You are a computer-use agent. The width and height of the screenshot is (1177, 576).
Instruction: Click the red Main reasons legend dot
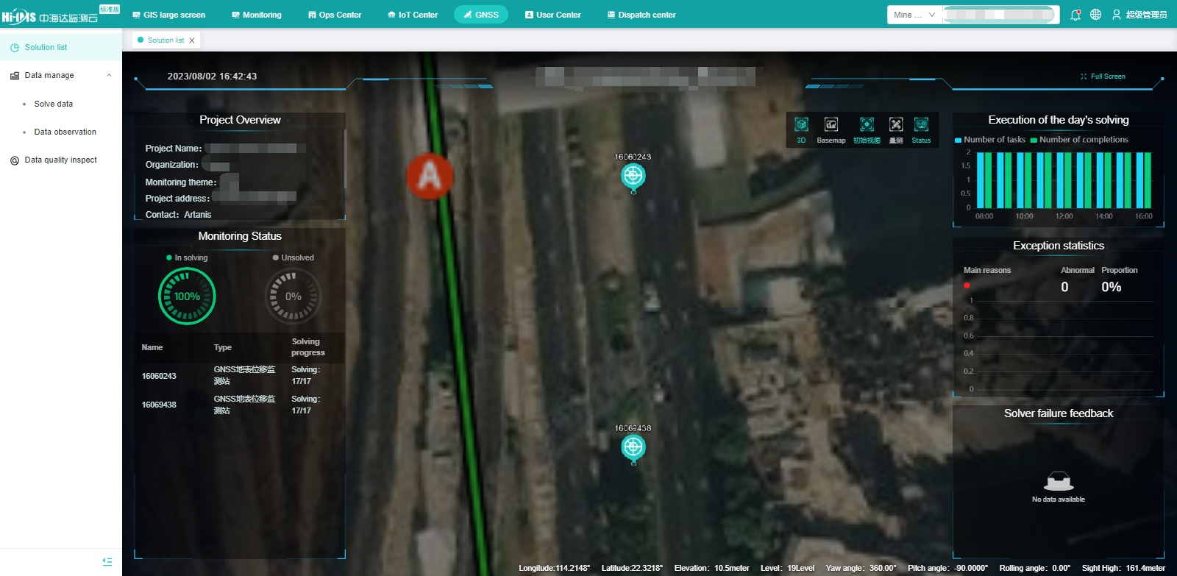(x=967, y=285)
